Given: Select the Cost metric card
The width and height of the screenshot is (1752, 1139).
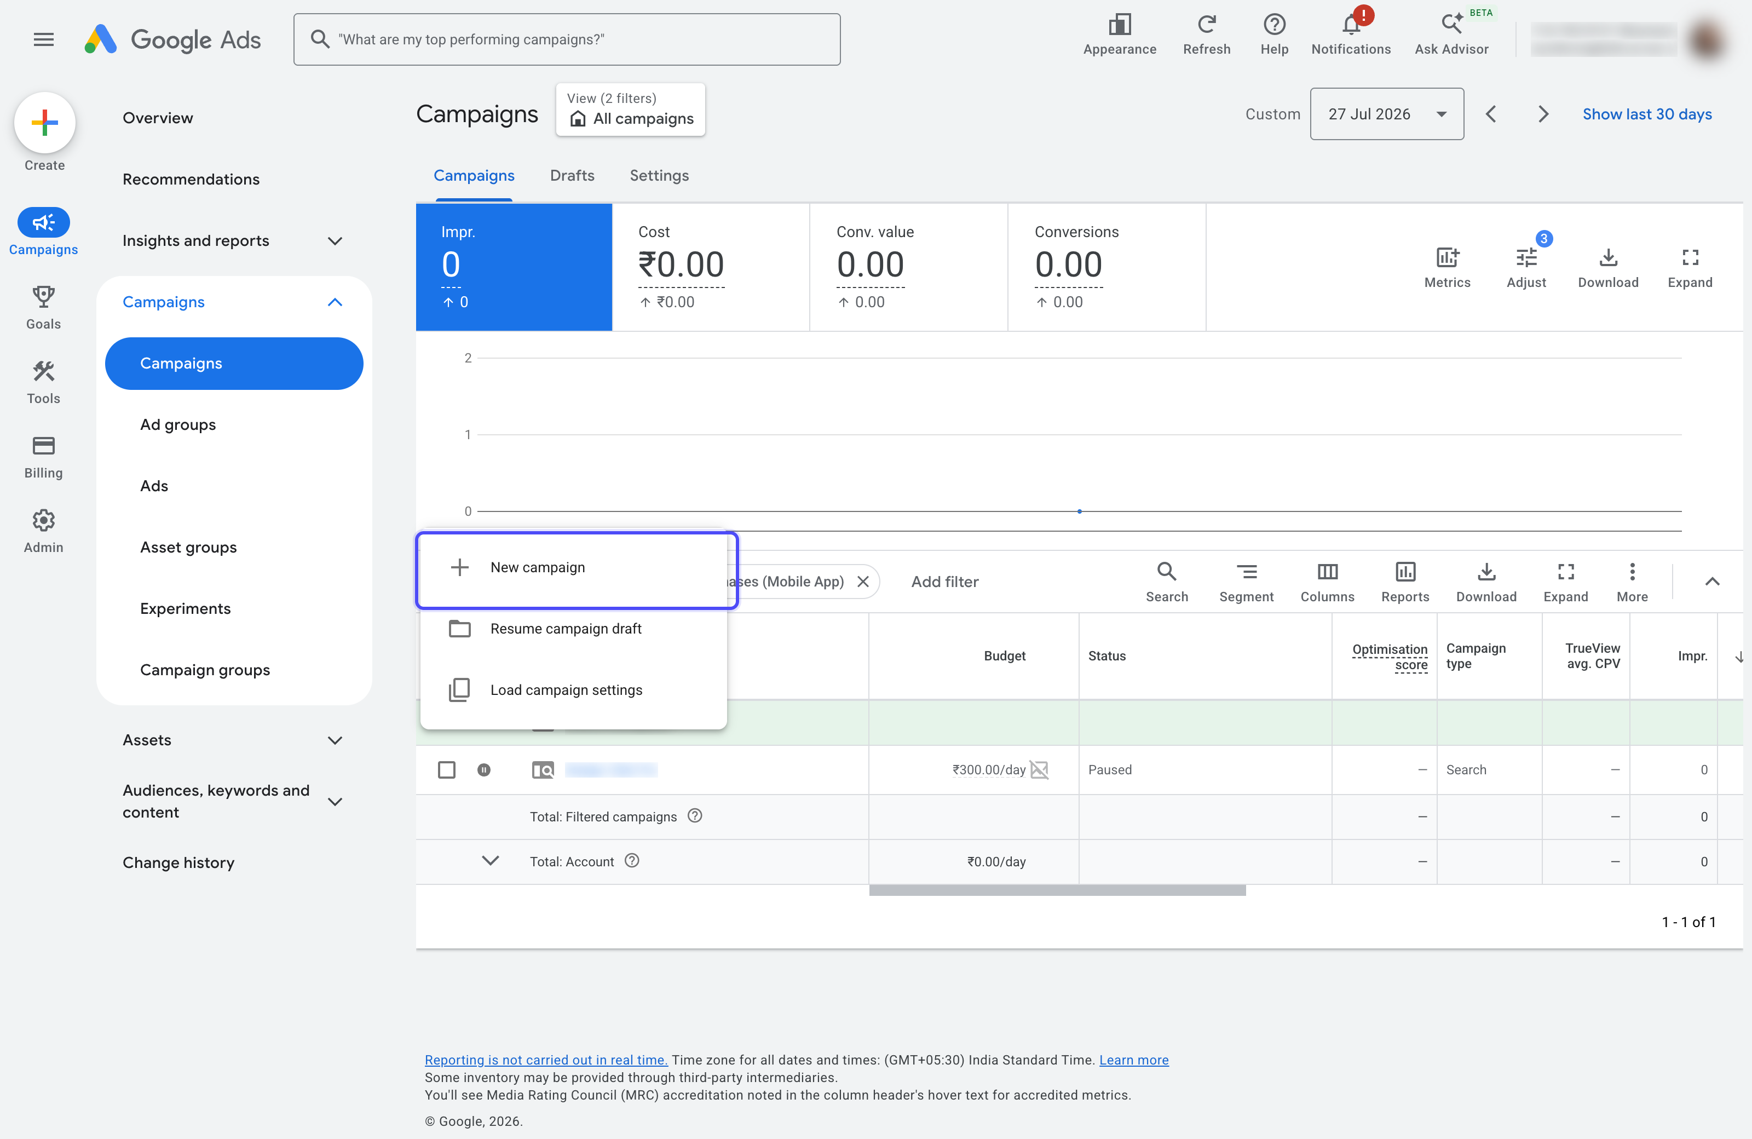Looking at the screenshot, I should point(711,267).
